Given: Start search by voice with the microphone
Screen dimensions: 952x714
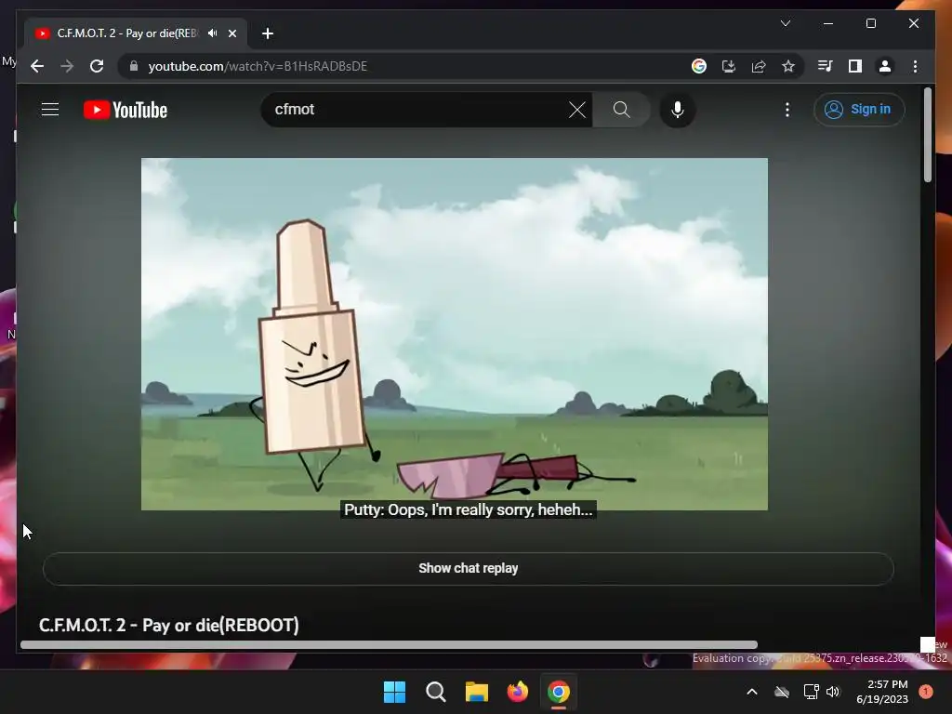Looking at the screenshot, I should [x=678, y=110].
